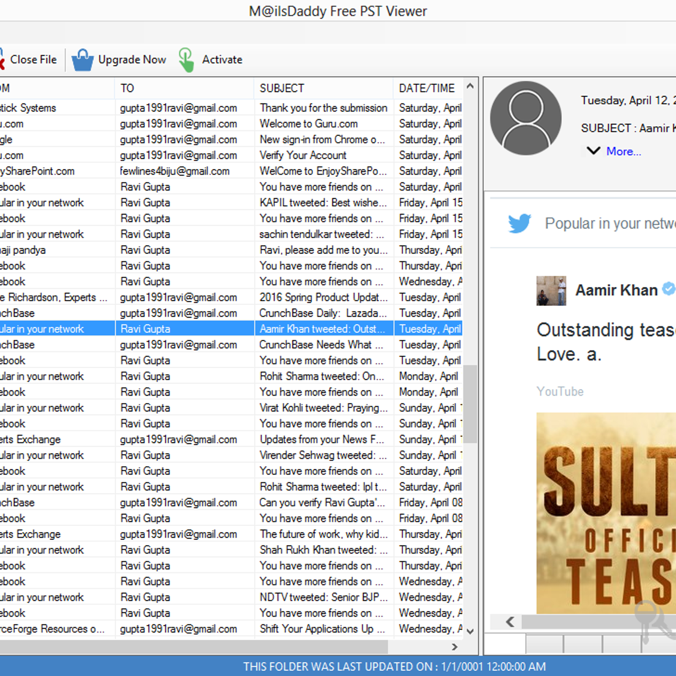
Task: Select the 'Virat Kohli tweeted: Praying...' email
Action: [231, 408]
